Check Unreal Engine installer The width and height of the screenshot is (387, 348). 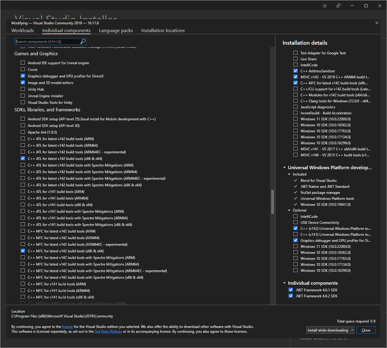[x=23, y=96]
